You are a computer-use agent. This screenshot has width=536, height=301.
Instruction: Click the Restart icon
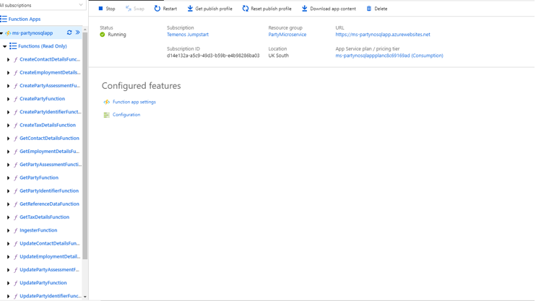pos(157,9)
